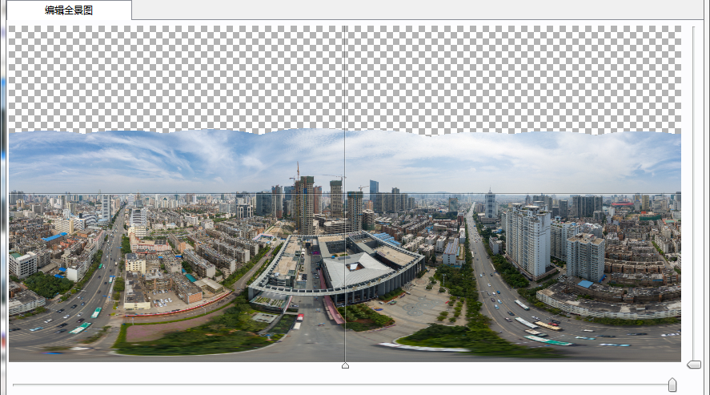Click the vertical slider thumb on right edge
Viewport: 710px width, 395px height.
coord(693,365)
